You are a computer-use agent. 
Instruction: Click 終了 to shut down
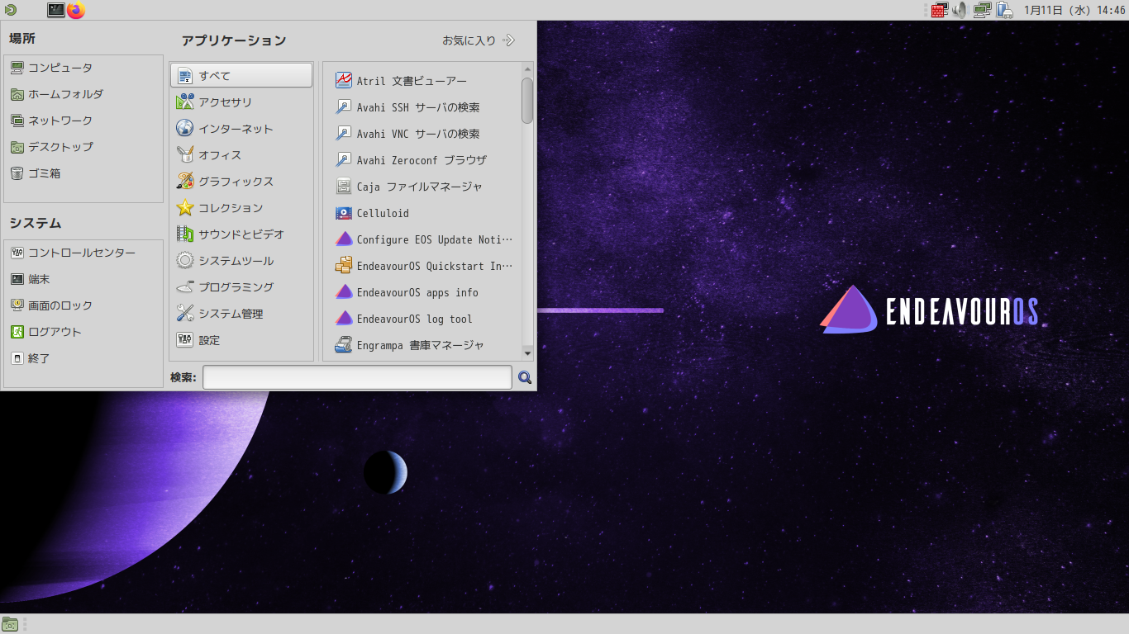pos(83,358)
